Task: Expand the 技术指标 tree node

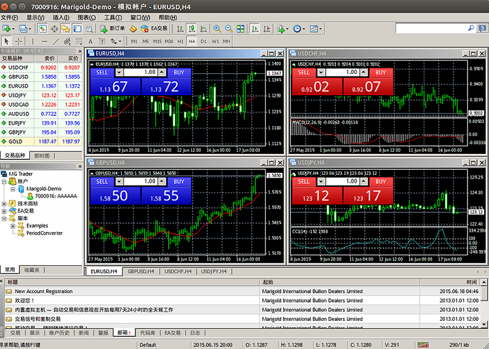Action: tap(5, 203)
